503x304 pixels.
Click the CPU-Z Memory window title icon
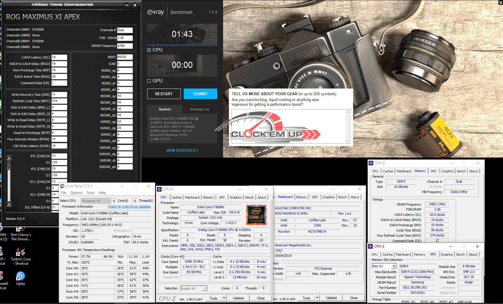(371, 163)
